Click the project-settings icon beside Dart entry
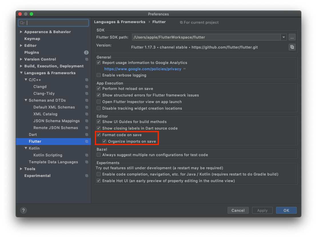The image size is (317, 238). (87, 134)
